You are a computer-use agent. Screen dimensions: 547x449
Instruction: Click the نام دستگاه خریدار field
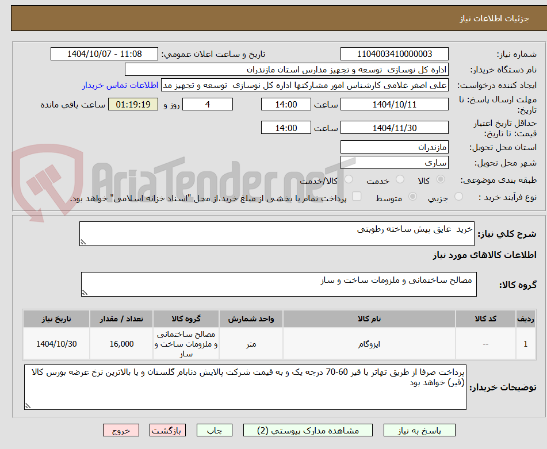(x=286, y=70)
